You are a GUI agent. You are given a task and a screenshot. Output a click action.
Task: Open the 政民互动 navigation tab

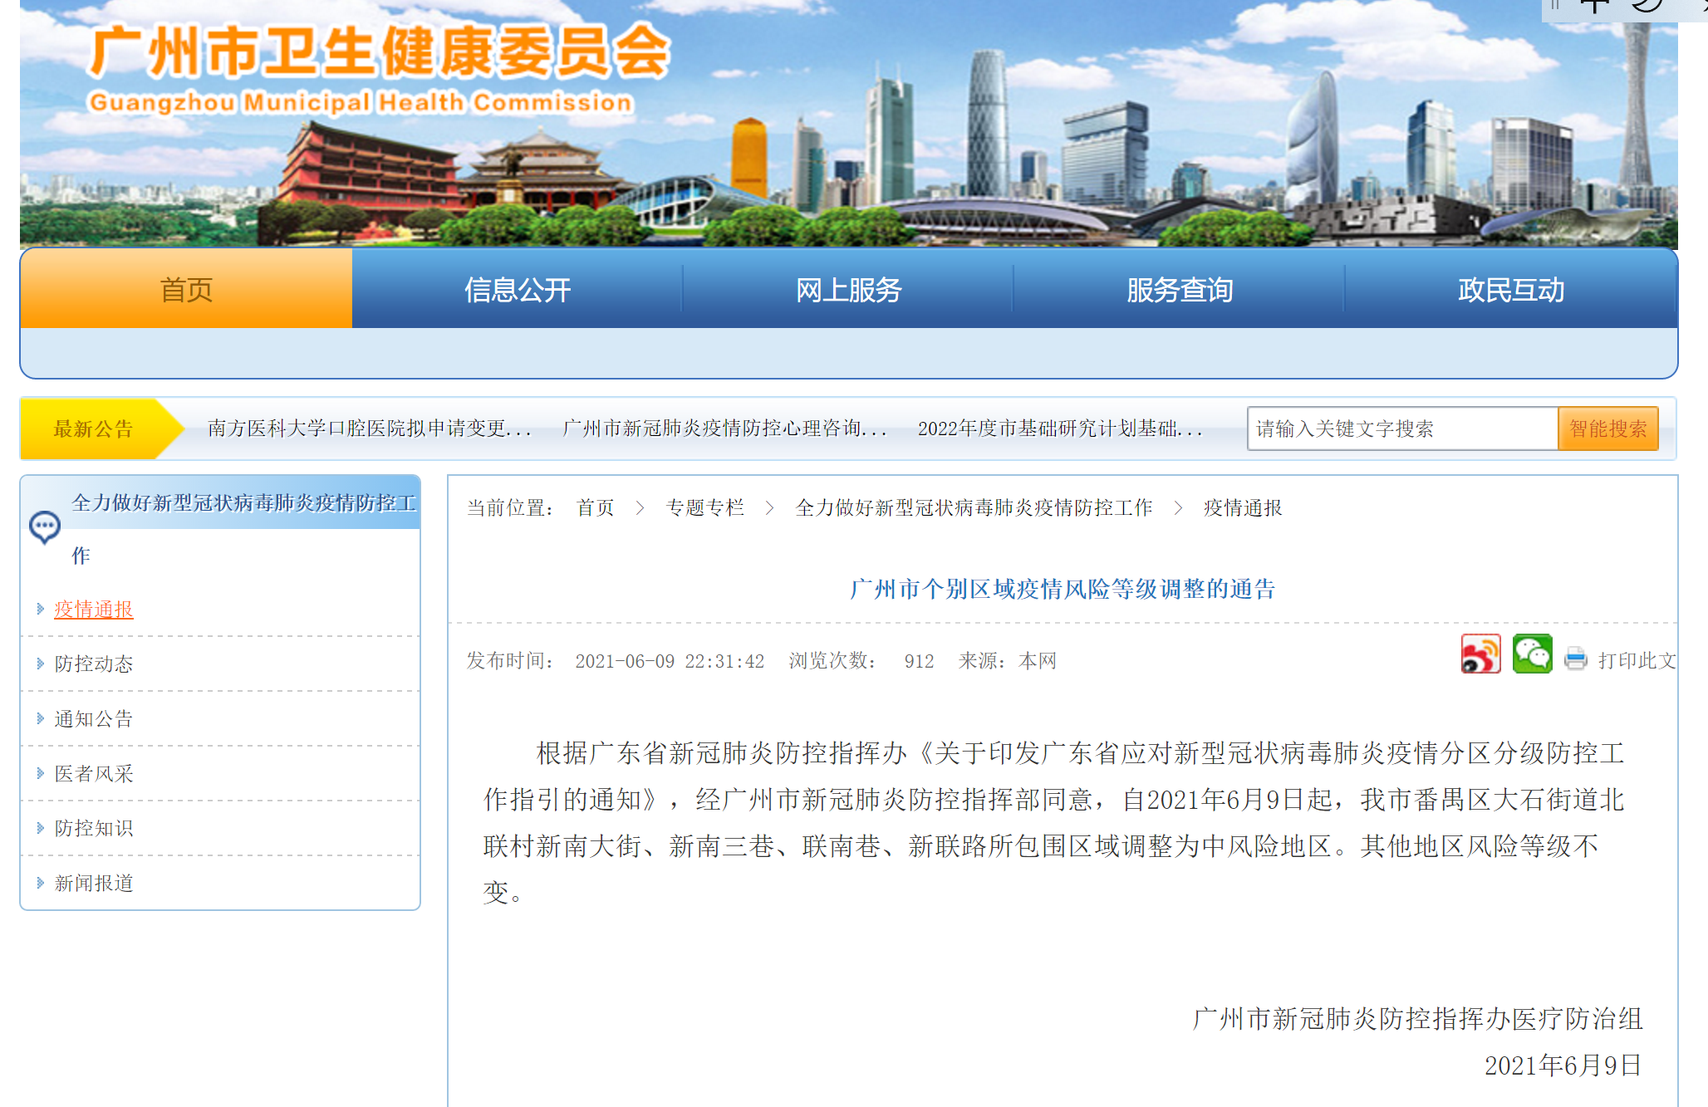click(x=1510, y=290)
